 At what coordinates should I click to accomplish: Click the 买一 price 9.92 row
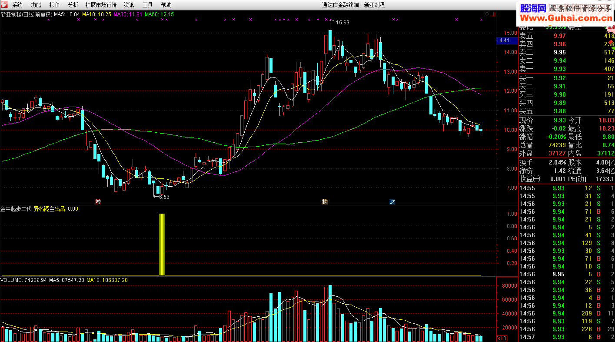click(567, 78)
